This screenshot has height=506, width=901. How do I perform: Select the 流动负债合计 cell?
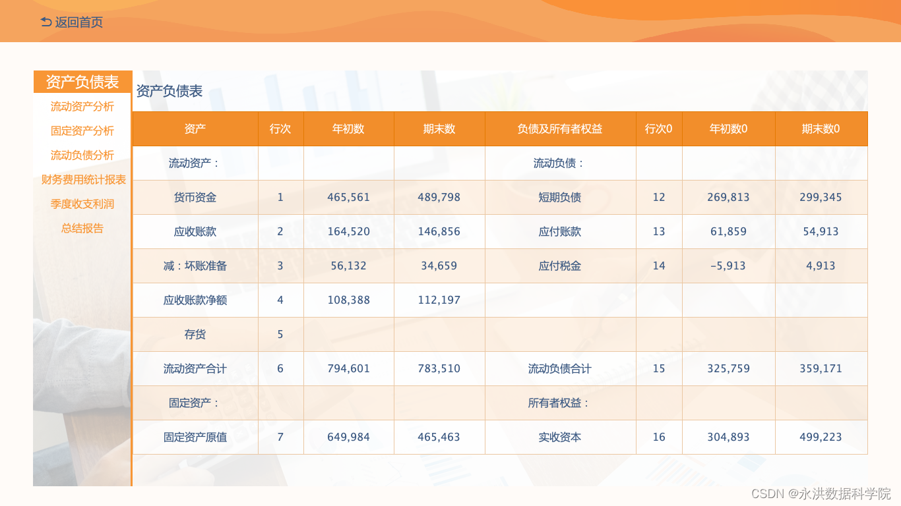point(560,368)
